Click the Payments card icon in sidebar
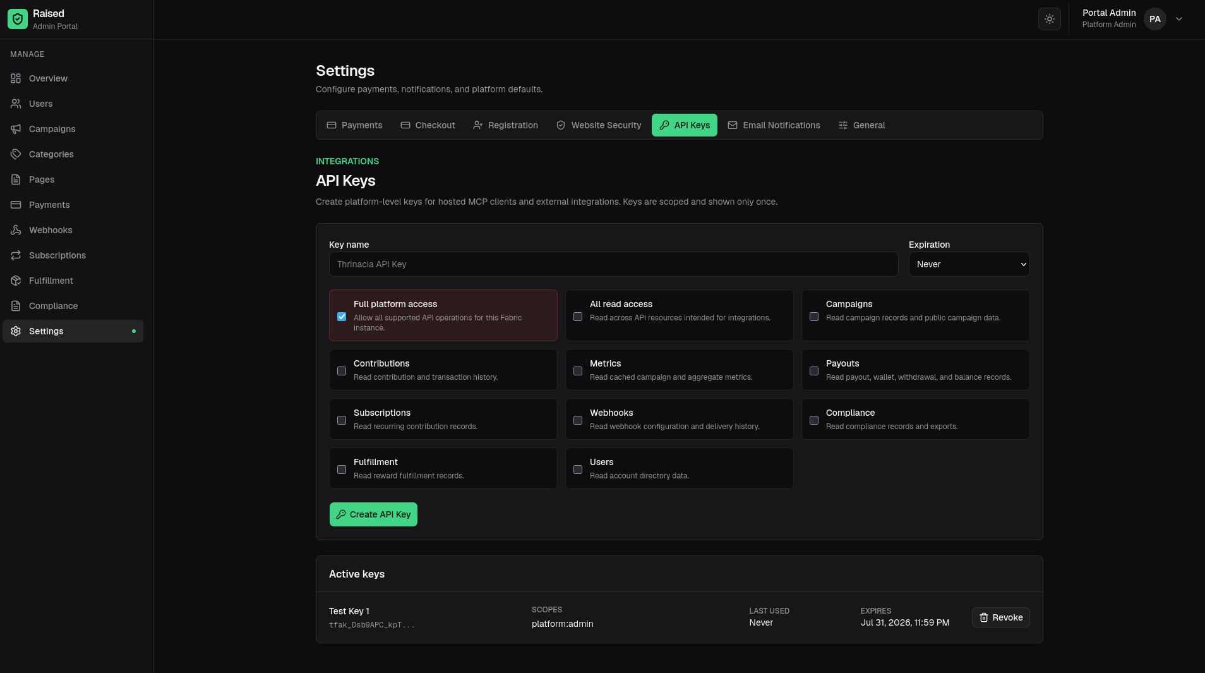Image resolution: width=1205 pixels, height=673 pixels. coord(16,205)
